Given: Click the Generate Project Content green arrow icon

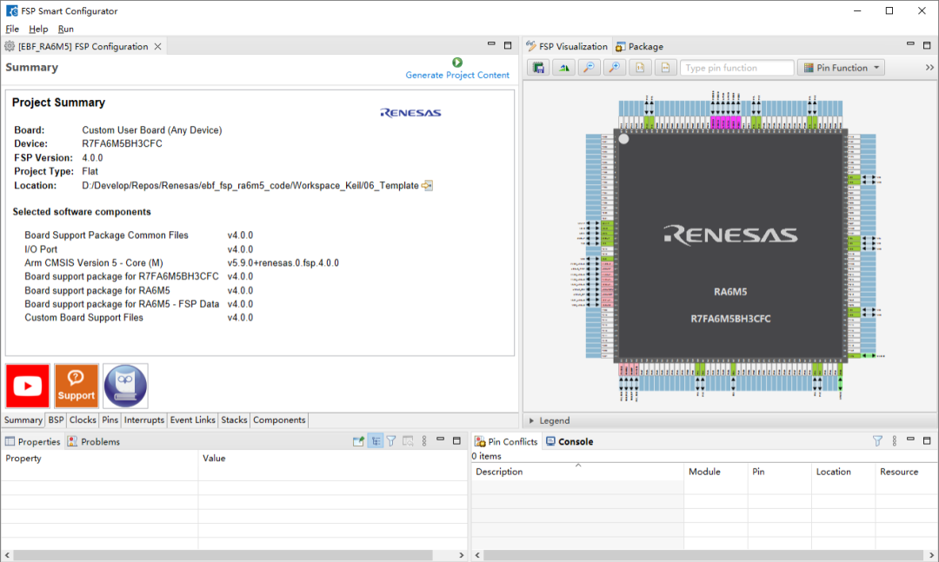Looking at the screenshot, I should pyautogui.click(x=457, y=63).
